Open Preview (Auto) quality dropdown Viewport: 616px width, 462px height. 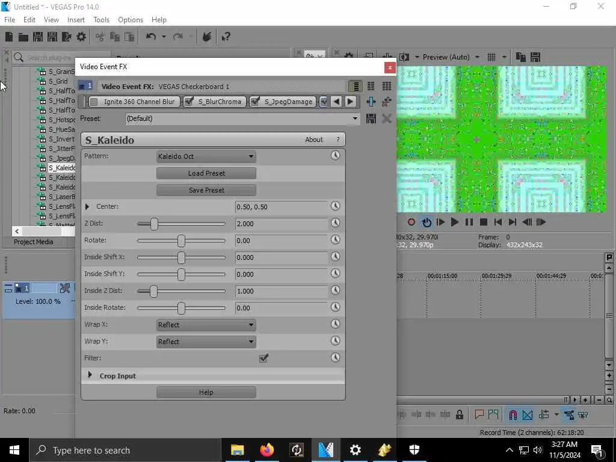pos(477,57)
